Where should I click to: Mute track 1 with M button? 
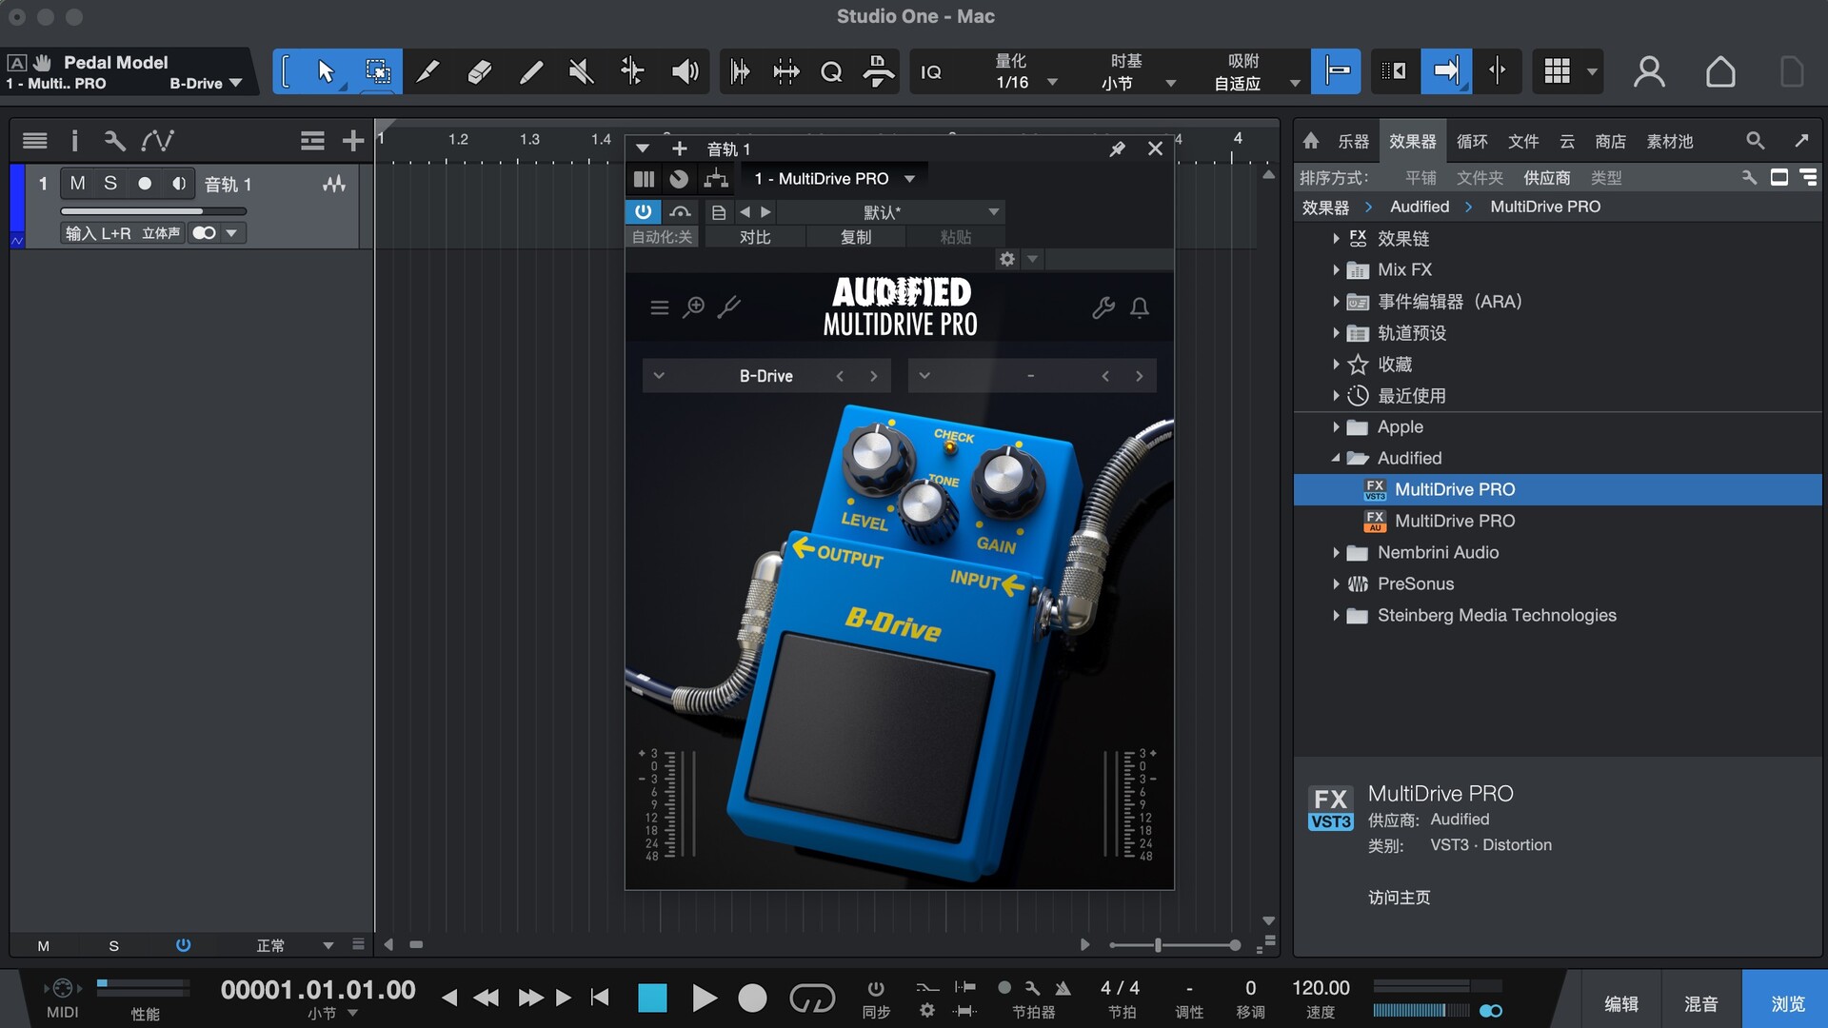click(78, 183)
